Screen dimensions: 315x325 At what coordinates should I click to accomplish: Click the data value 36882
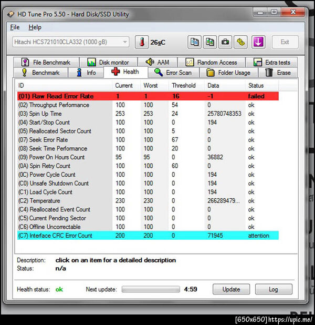(215, 157)
